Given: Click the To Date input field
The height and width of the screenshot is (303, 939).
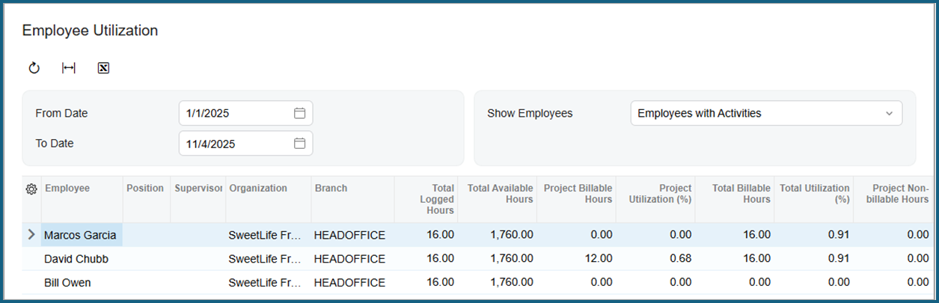Looking at the screenshot, I should coord(236,144).
